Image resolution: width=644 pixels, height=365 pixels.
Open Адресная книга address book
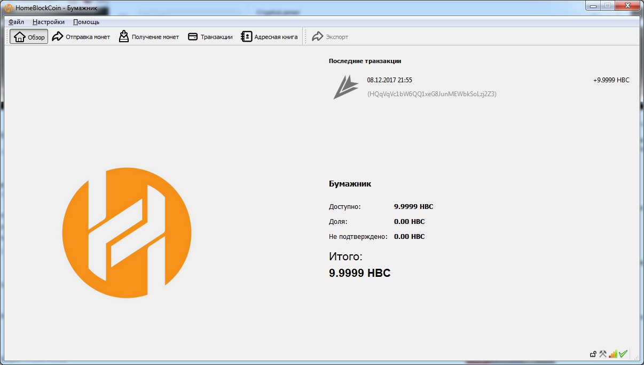(x=270, y=37)
